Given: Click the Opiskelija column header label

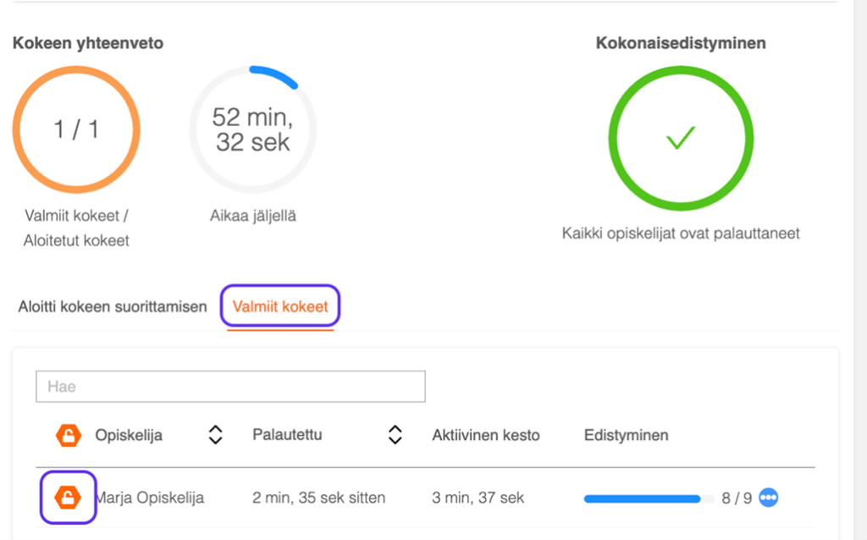Looking at the screenshot, I should (129, 435).
